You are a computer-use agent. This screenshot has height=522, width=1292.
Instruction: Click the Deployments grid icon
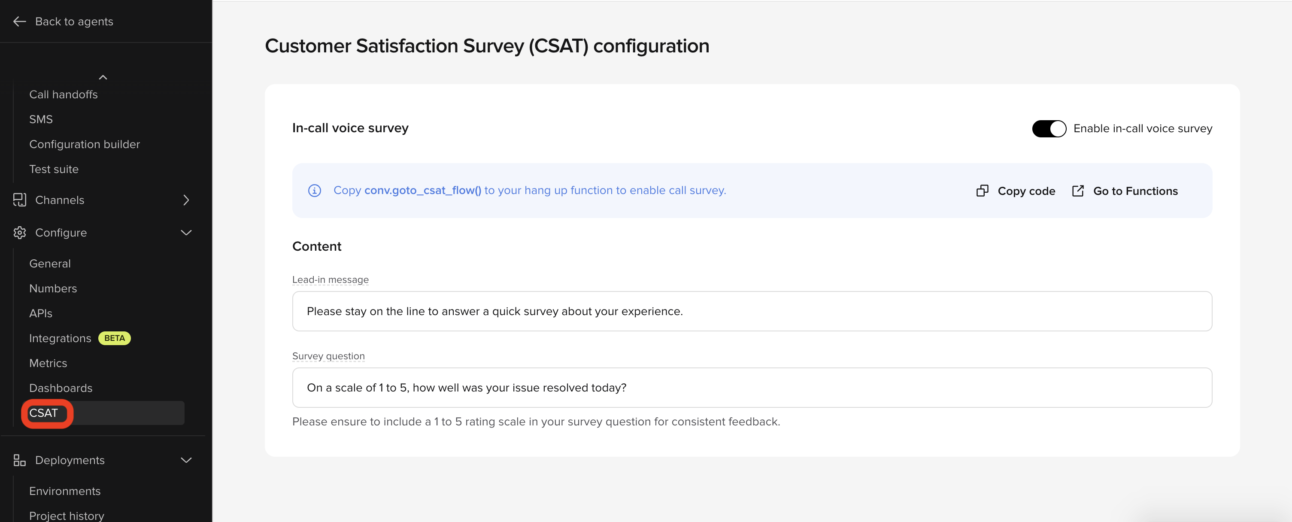click(20, 460)
